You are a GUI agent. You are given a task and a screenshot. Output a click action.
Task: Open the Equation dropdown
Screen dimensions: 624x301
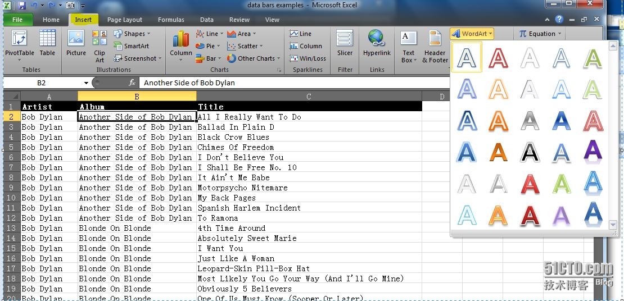(x=540, y=34)
